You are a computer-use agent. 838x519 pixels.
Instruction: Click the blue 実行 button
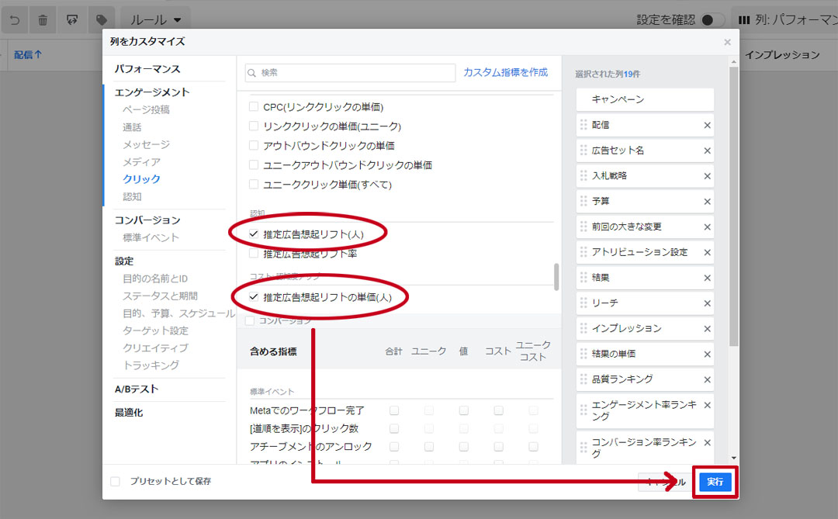click(715, 482)
